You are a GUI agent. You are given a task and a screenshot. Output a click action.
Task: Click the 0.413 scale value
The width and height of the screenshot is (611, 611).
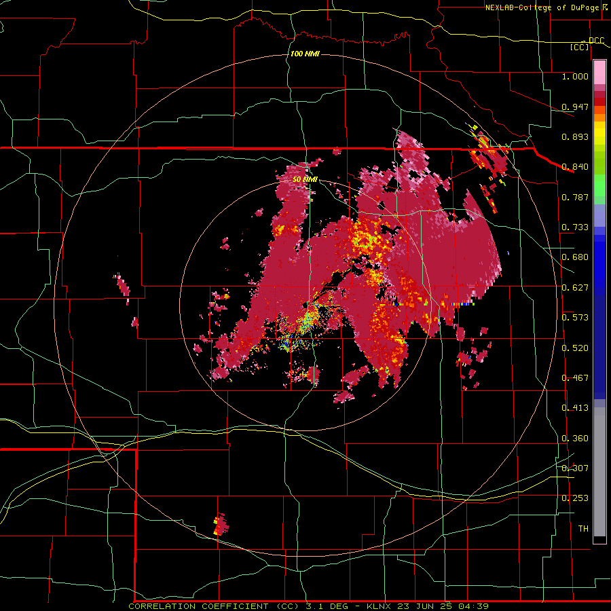point(575,408)
